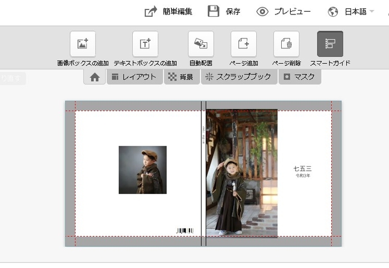This screenshot has height=268, width=389.
Task: Go to the home tab icon
Action: 94,77
